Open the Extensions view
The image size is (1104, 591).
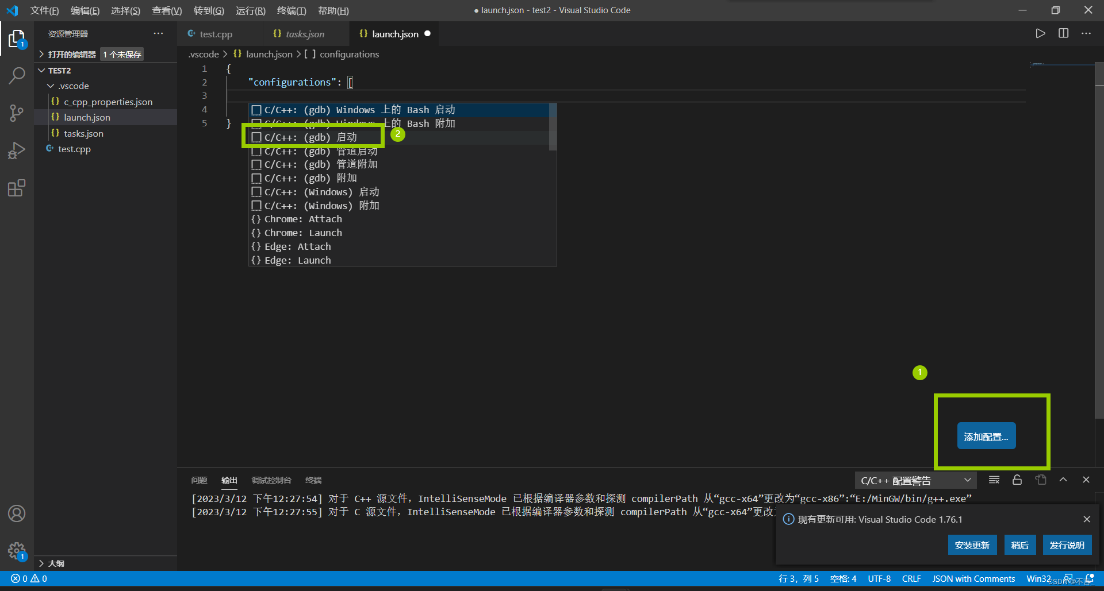pos(17,188)
